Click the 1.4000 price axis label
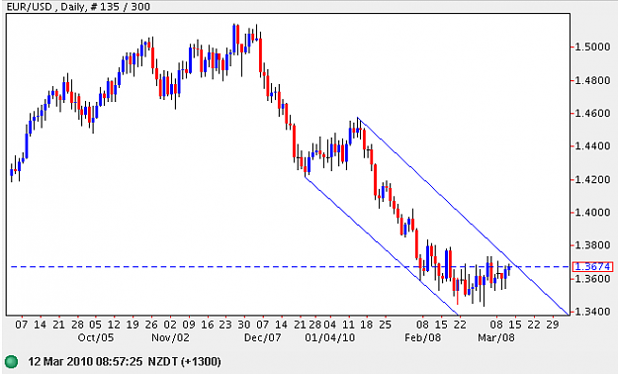618x374 pixels. pyautogui.click(x=592, y=213)
